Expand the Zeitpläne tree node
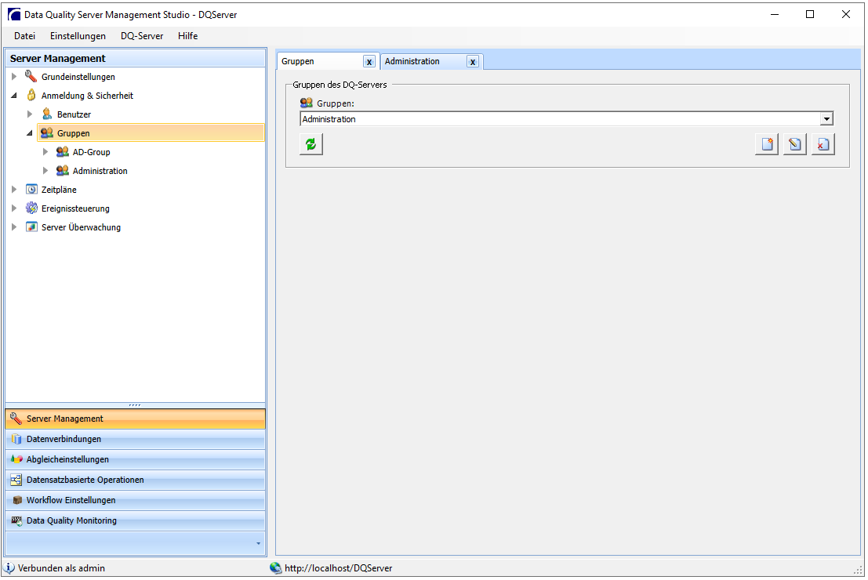 pyautogui.click(x=14, y=189)
